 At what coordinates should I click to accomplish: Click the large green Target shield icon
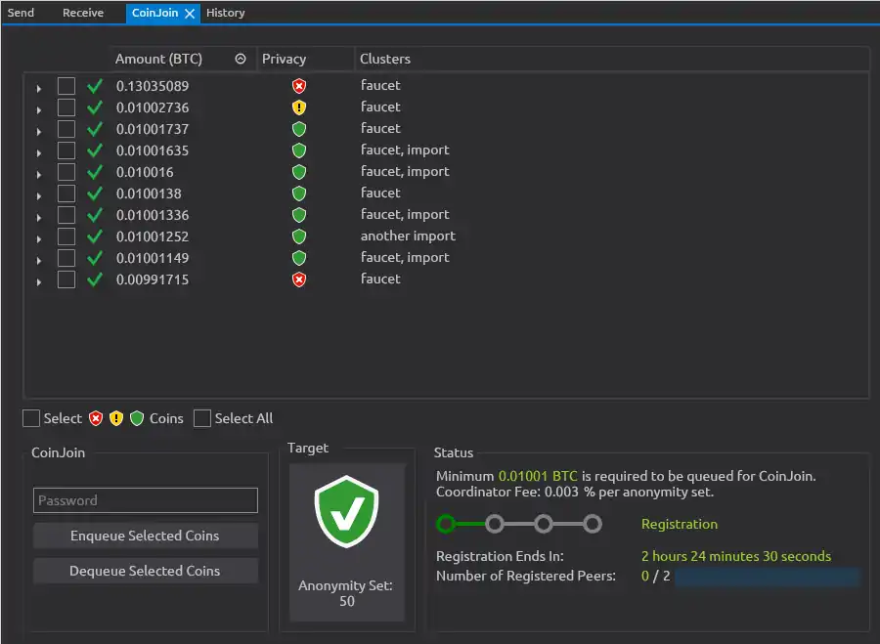pos(347,511)
